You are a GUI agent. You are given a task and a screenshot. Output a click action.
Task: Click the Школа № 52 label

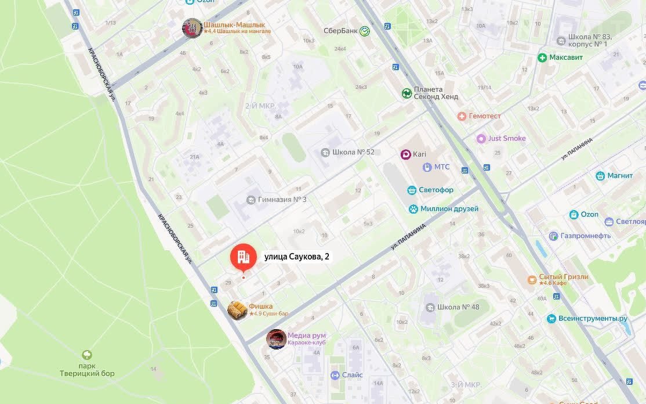tap(354, 152)
